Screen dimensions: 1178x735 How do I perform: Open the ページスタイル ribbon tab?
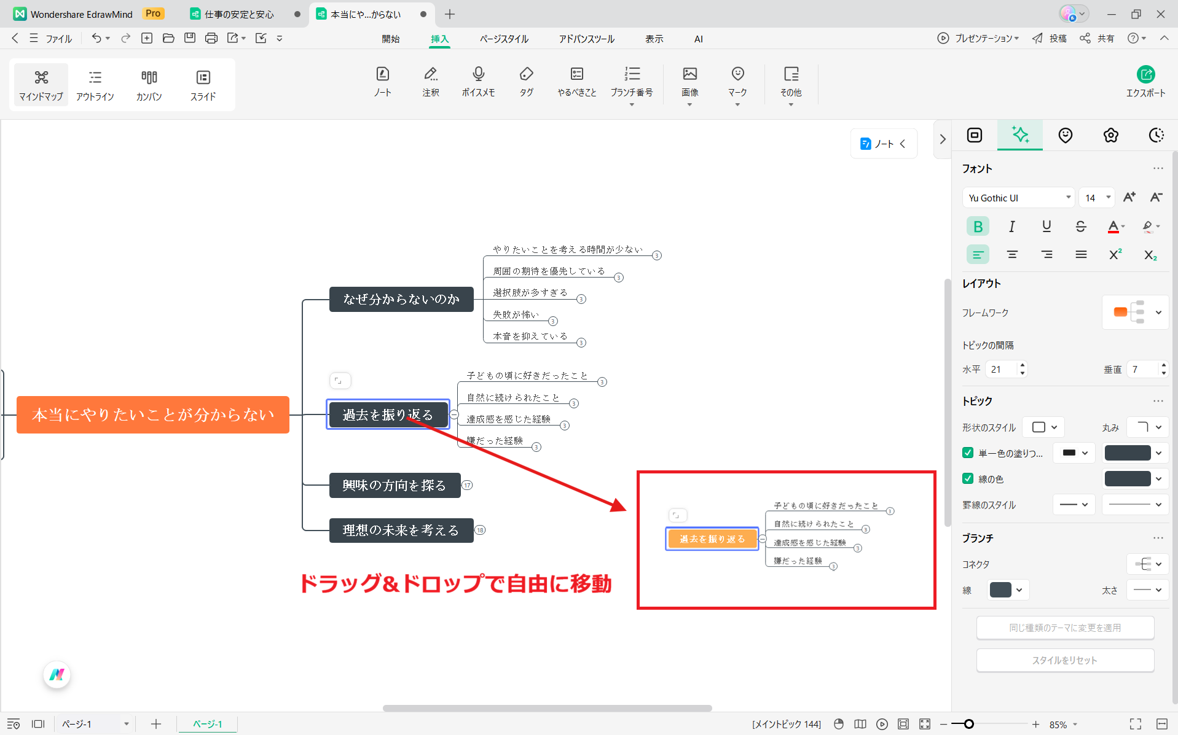[x=504, y=39]
